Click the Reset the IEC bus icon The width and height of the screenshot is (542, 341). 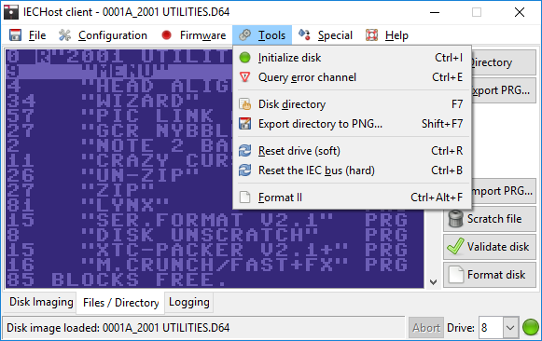[x=244, y=170]
